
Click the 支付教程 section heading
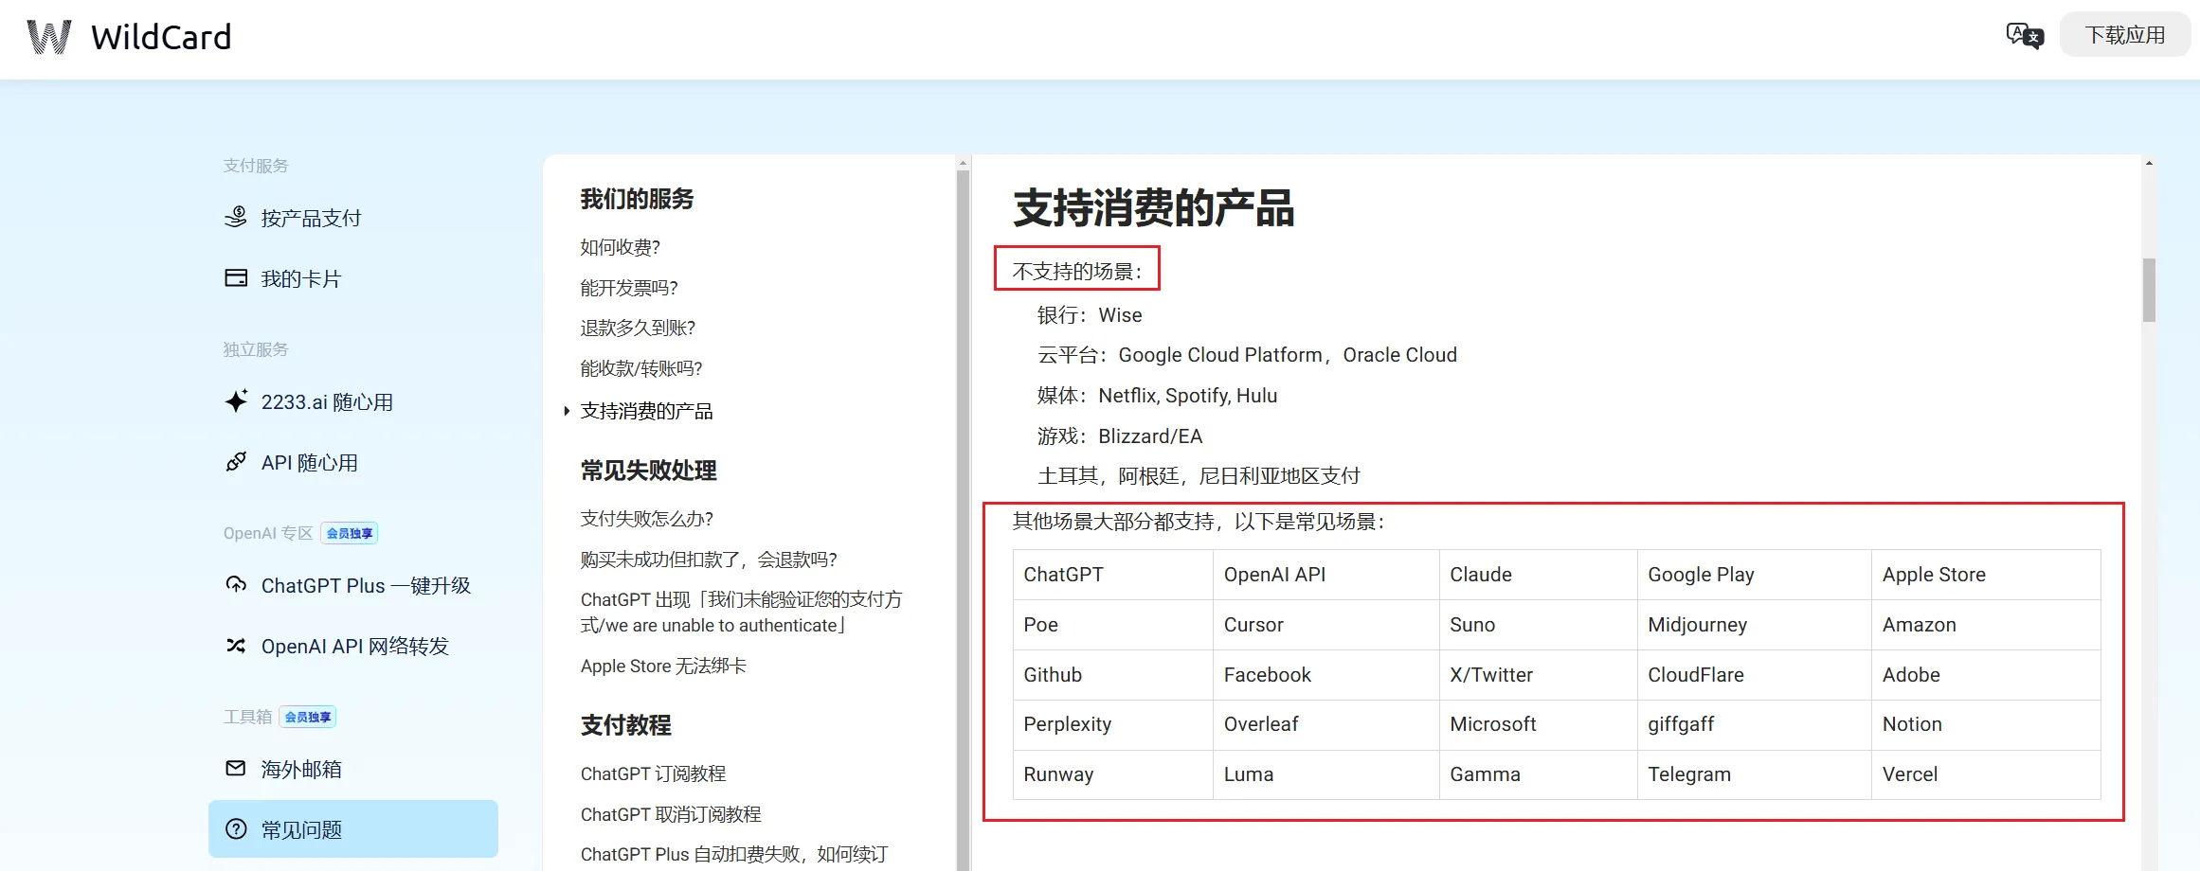click(626, 725)
